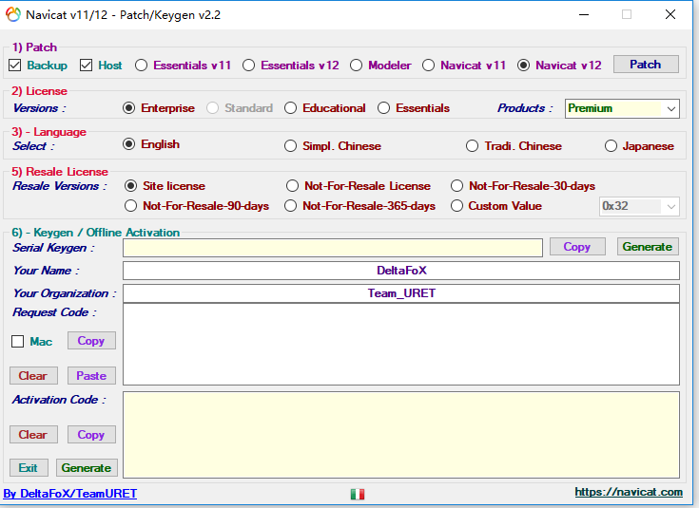The image size is (699, 508).
Task: Close the Patch/Keygen window
Action: pos(670,14)
